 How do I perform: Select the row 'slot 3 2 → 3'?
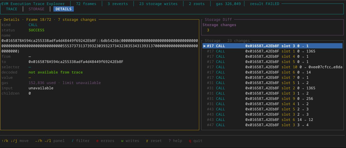pyautogui.click(x=272, y=114)
